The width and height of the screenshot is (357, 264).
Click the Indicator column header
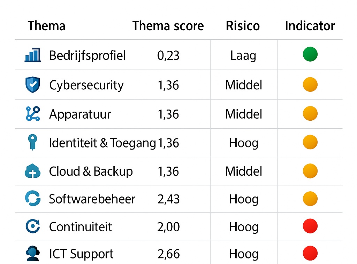tap(310, 26)
